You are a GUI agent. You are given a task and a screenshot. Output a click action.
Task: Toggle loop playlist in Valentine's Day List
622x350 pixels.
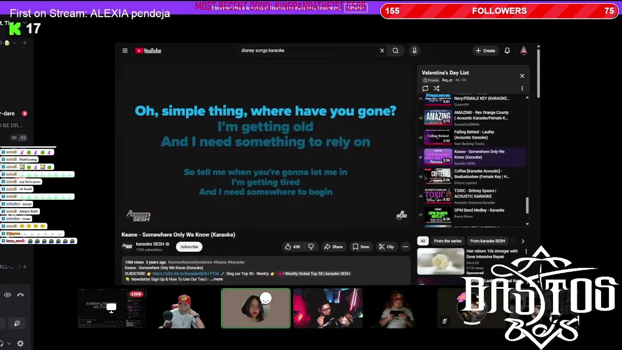(425, 88)
